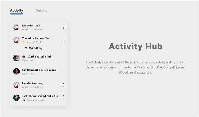Image resolution: width=199 pixels, height=117 pixels.
Task: Open the Presentation.doc file name
Action: click(x=36, y=100)
